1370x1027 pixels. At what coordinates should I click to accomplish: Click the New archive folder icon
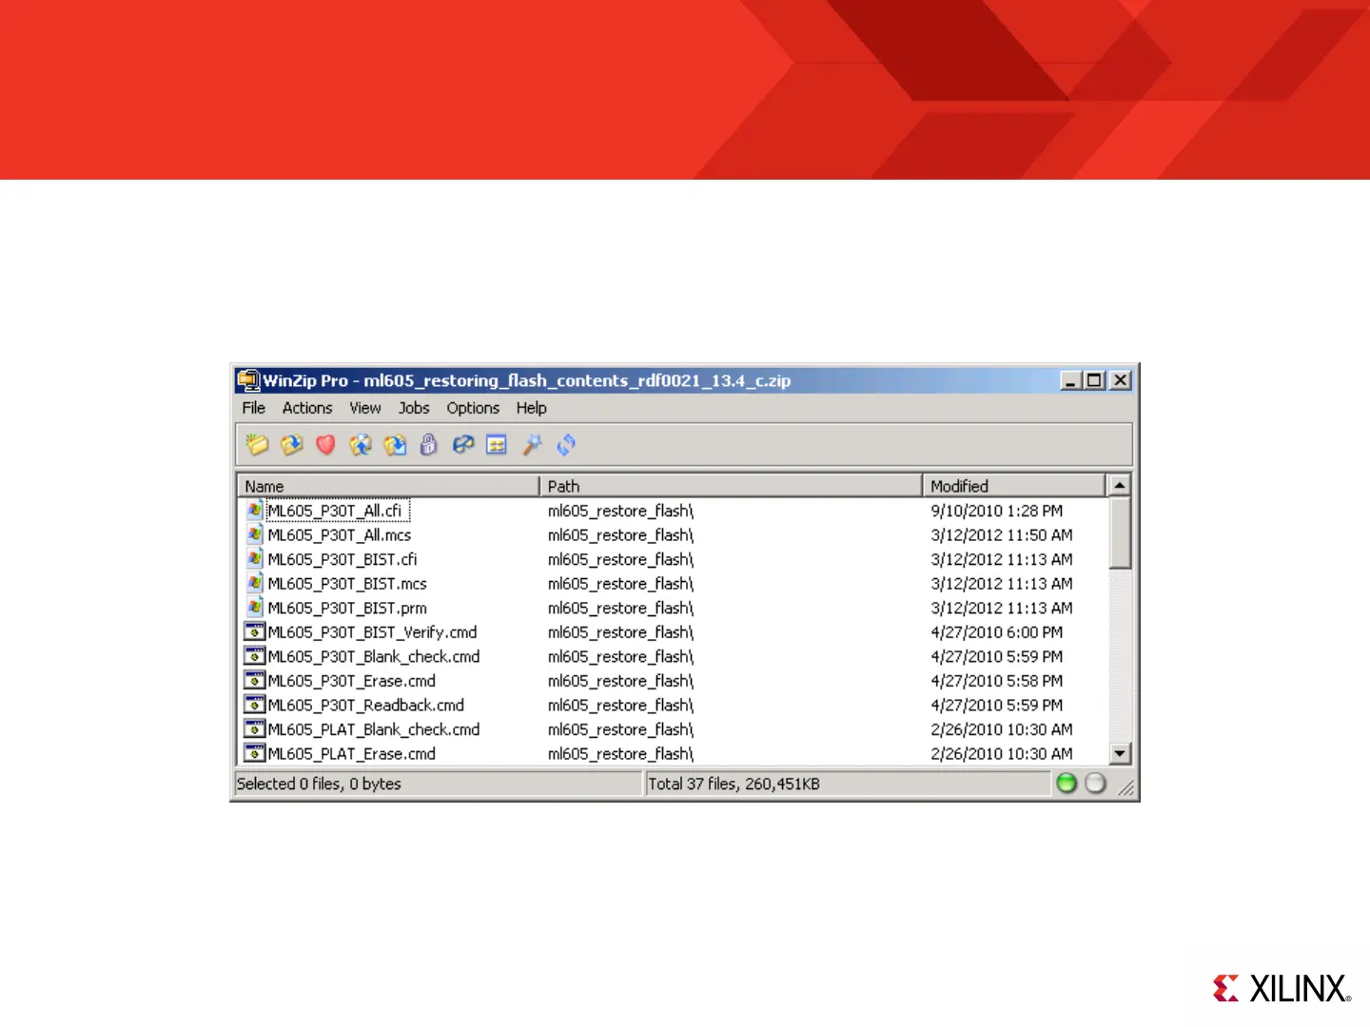point(257,444)
